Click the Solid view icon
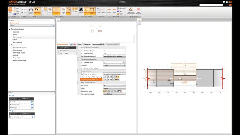240x135 pixels. click(50, 11)
